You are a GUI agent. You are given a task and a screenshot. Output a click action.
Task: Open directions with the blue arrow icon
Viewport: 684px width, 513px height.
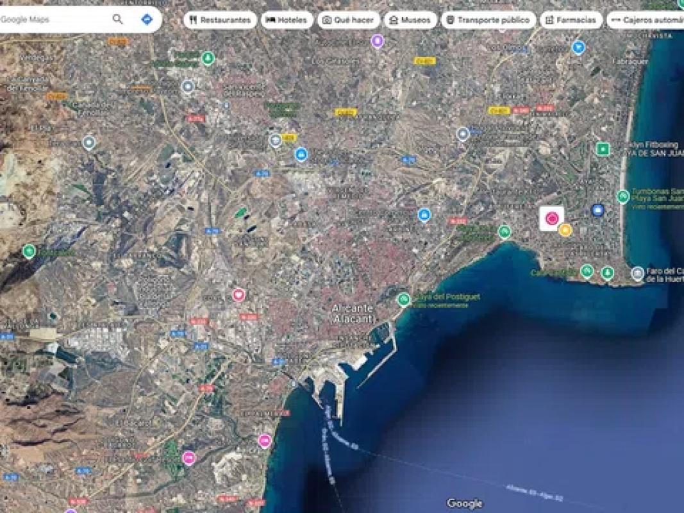[147, 19]
